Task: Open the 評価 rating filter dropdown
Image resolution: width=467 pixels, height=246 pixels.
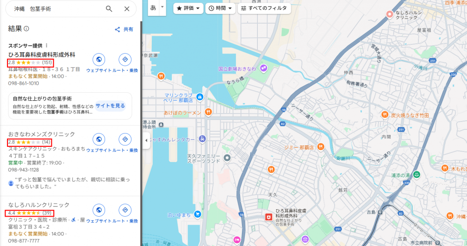Action: 188,8
